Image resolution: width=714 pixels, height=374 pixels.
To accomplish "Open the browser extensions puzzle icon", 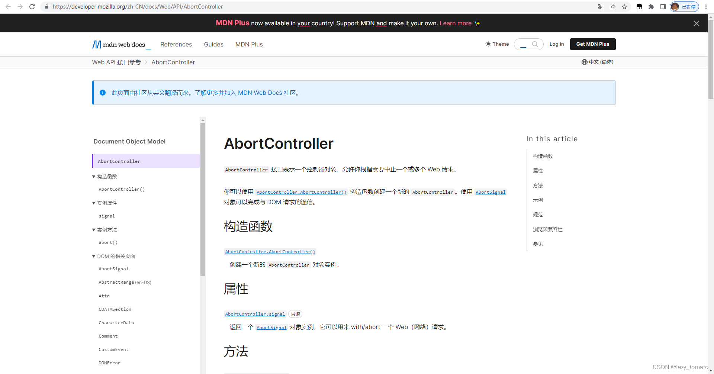I will [x=651, y=6].
